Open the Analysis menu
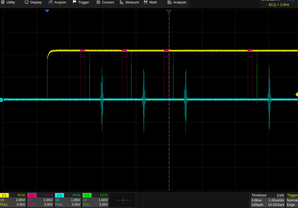 point(177,2)
